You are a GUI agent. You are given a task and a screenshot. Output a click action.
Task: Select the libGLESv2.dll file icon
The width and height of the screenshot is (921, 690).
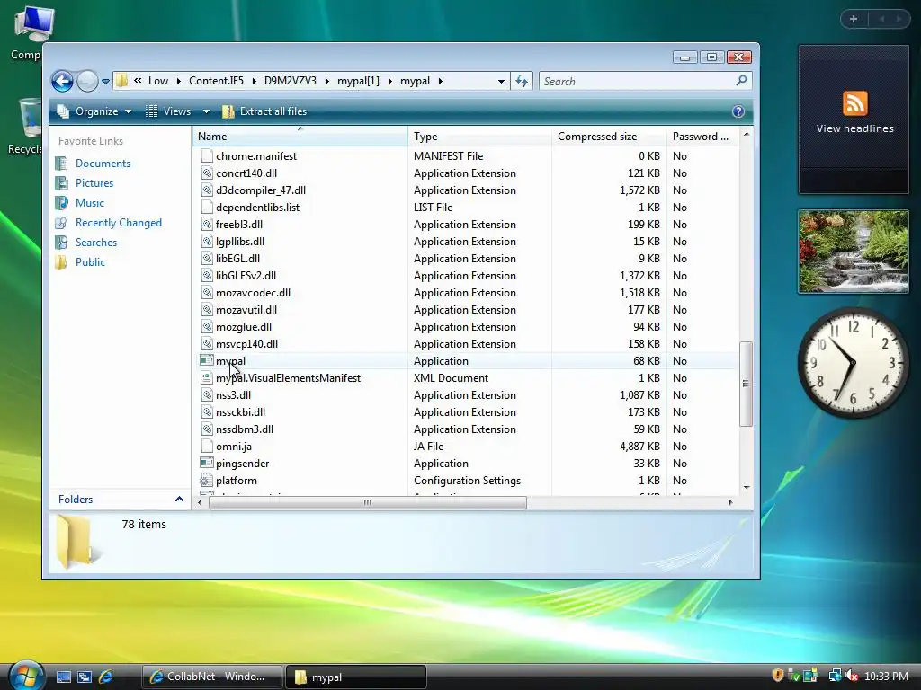click(x=206, y=275)
